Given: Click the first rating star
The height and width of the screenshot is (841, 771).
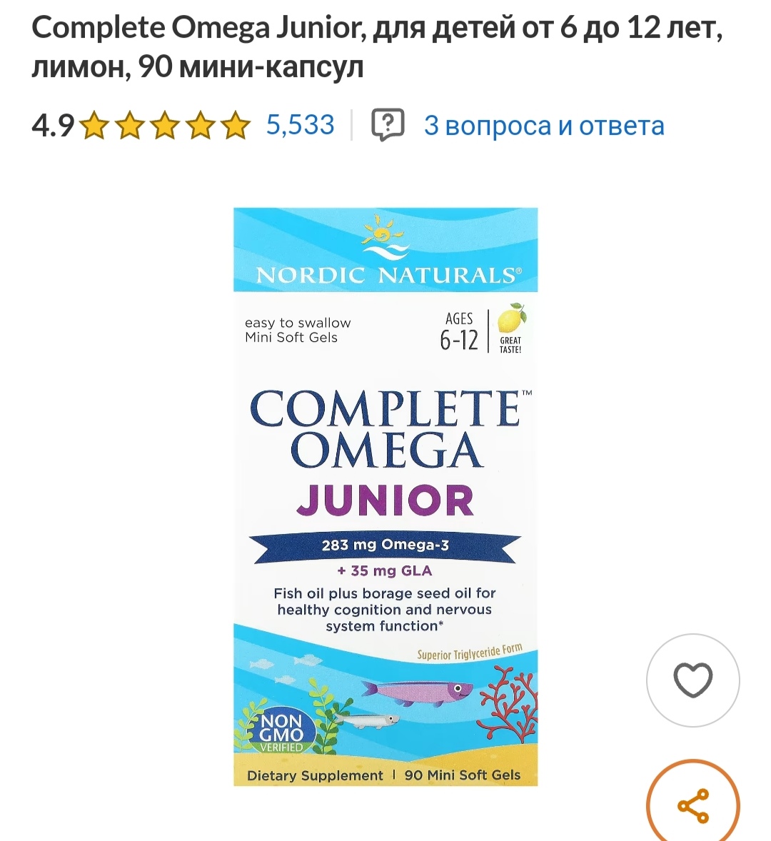Looking at the screenshot, I should 94,126.
